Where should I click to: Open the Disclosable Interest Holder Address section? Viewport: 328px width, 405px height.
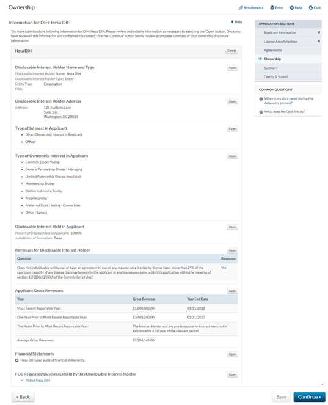point(233,101)
